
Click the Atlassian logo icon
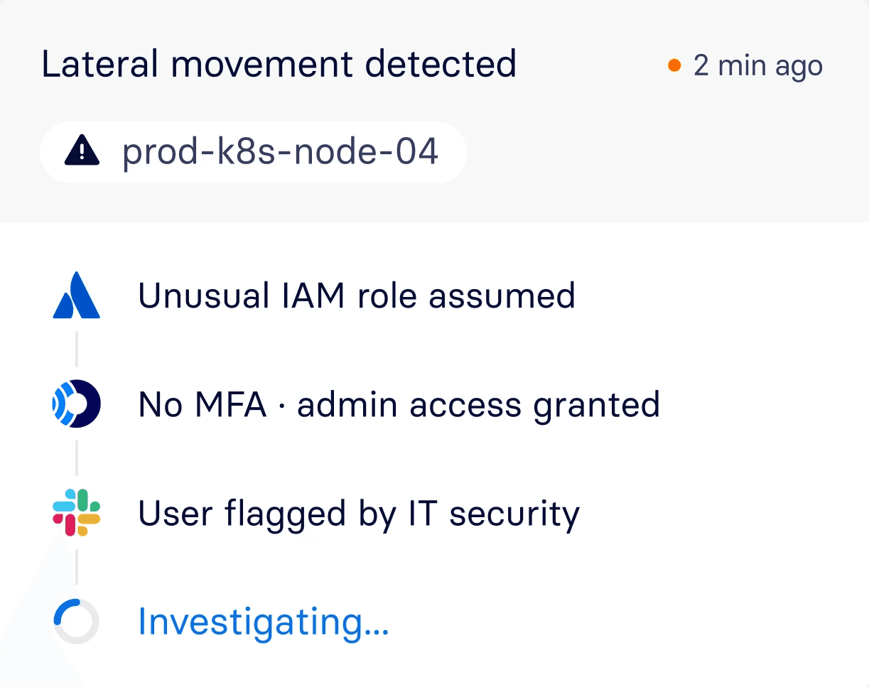(x=77, y=297)
